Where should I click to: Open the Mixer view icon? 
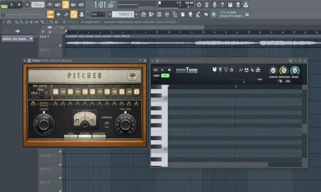pyautogui.click(x=167, y=14)
